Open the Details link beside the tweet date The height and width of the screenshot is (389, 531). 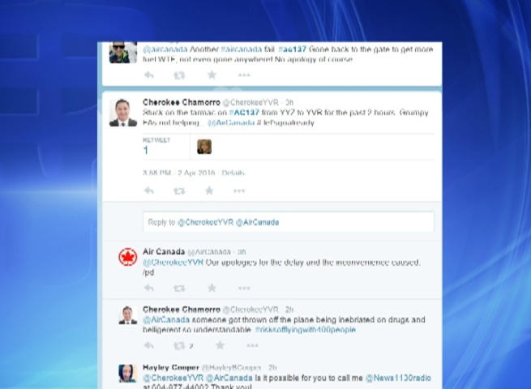click(233, 173)
